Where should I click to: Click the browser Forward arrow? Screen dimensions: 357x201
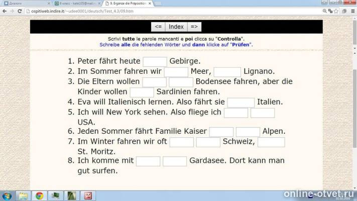pyautogui.click(x=12, y=11)
